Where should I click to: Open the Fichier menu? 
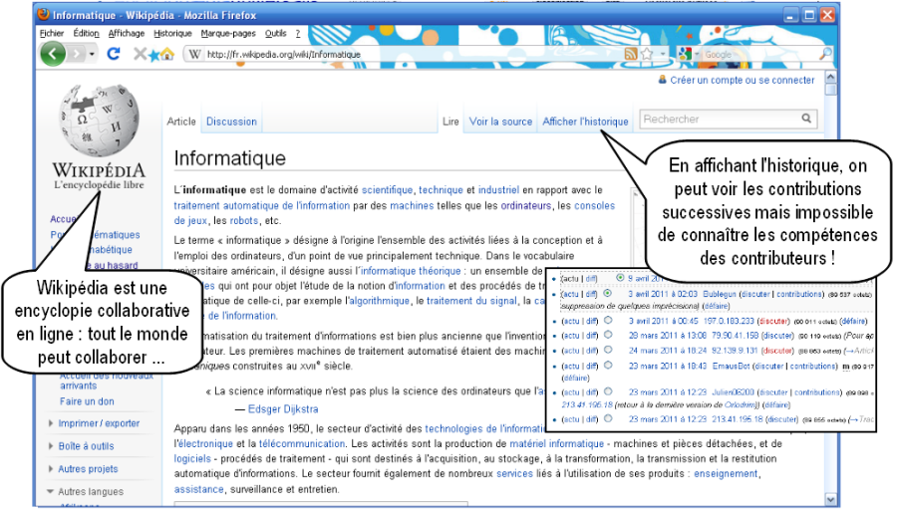(x=52, y=33)
